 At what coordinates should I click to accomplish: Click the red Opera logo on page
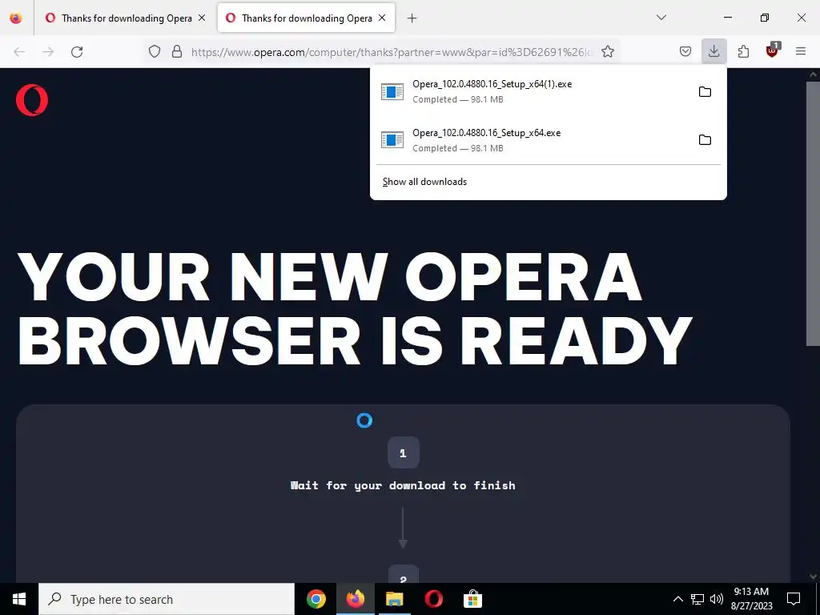tap(32, 100)
